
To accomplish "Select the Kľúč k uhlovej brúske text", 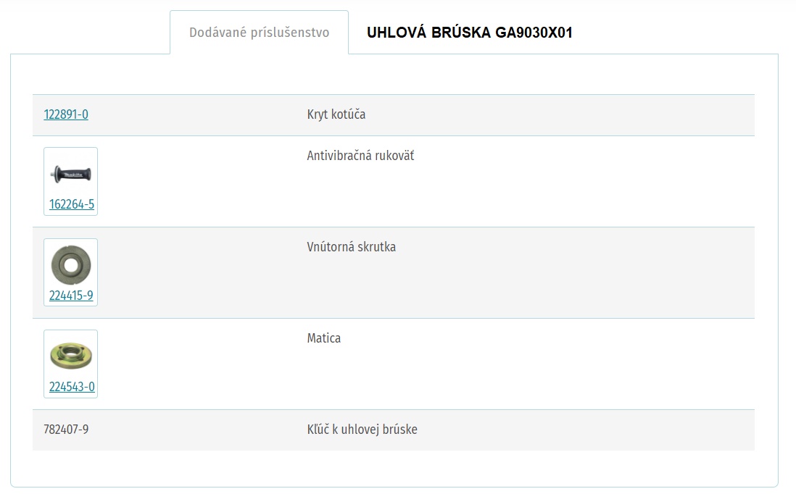I will pos(362,430).
